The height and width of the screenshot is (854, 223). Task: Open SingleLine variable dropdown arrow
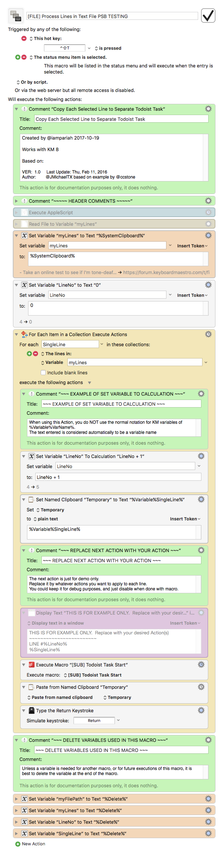pos(102,344)
